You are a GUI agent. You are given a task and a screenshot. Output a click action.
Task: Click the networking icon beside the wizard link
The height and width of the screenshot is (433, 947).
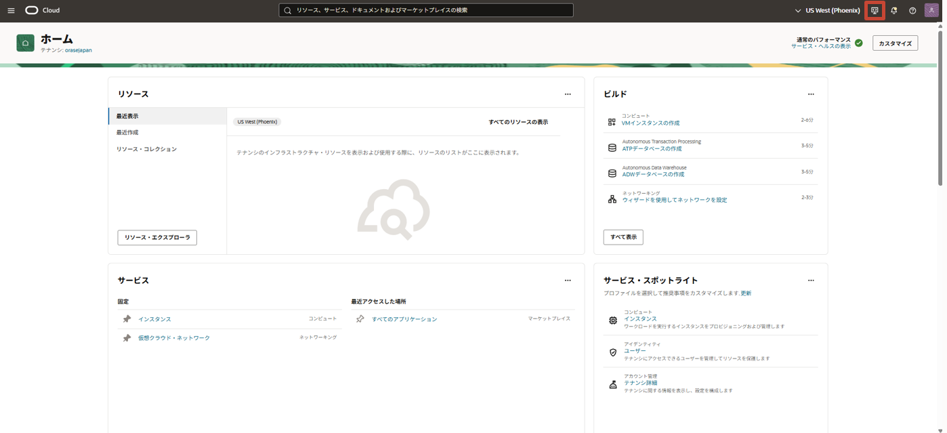coord(612,199)
